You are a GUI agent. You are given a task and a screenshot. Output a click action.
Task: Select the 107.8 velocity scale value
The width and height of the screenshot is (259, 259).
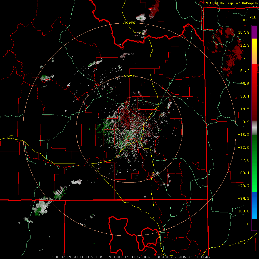(x=244, y=32)
